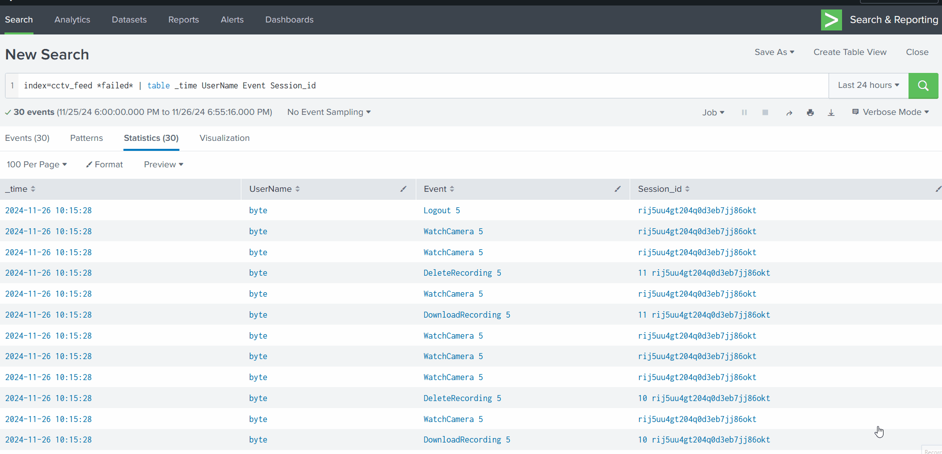Viewport: 942px width, 454px height.
Task: Switch to the Visualization tab
Action: [x=224, y=138]
